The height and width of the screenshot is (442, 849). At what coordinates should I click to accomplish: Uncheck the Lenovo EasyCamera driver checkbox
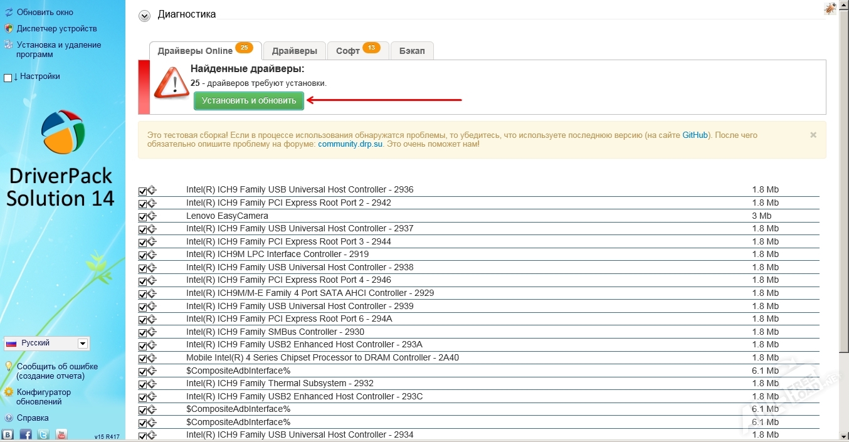pos(142,217)
